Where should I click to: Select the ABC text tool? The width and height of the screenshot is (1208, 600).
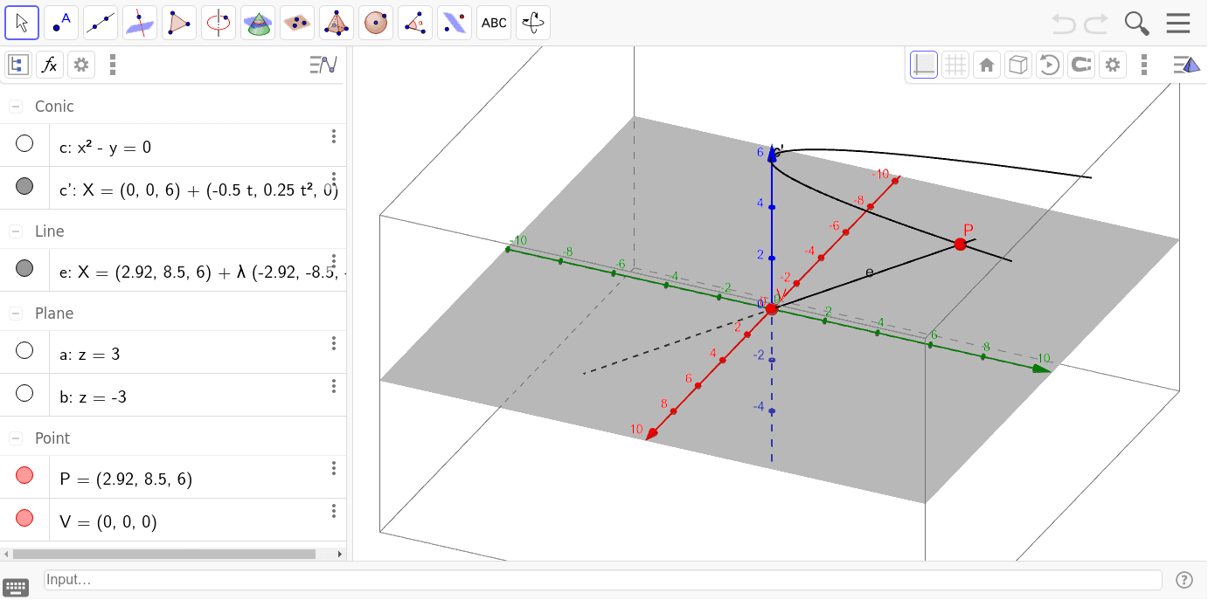point(494,23)
